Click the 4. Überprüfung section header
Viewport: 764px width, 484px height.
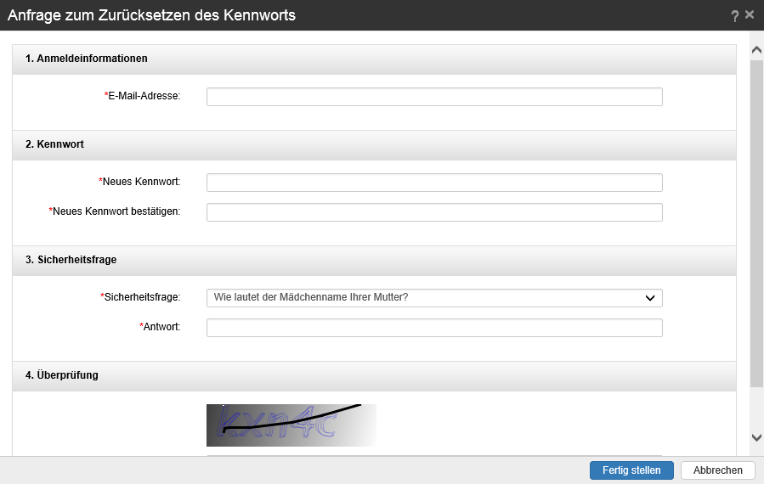tap(62, 375)
